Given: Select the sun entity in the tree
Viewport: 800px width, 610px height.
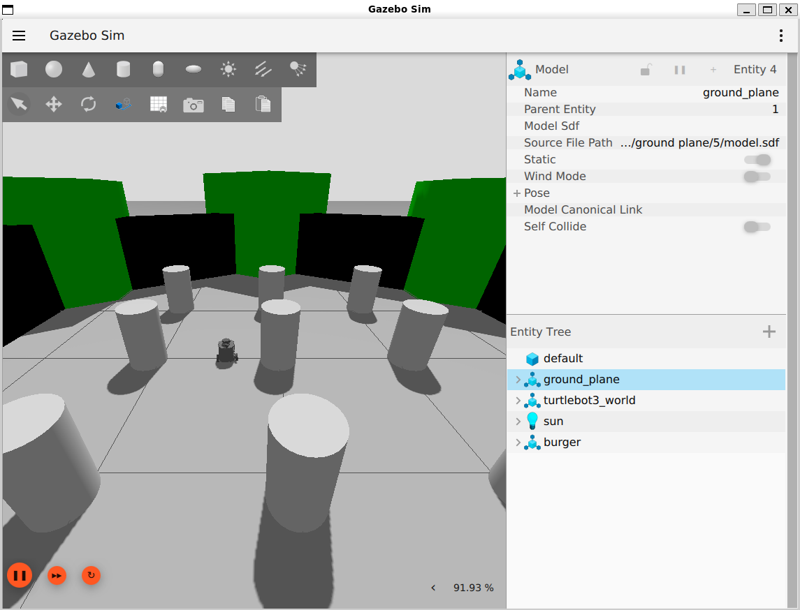Looking at the screenshot, I should point(553,422).
